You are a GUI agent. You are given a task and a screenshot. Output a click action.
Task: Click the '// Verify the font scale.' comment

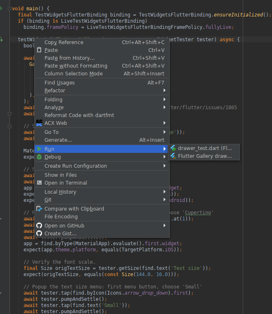59,262
